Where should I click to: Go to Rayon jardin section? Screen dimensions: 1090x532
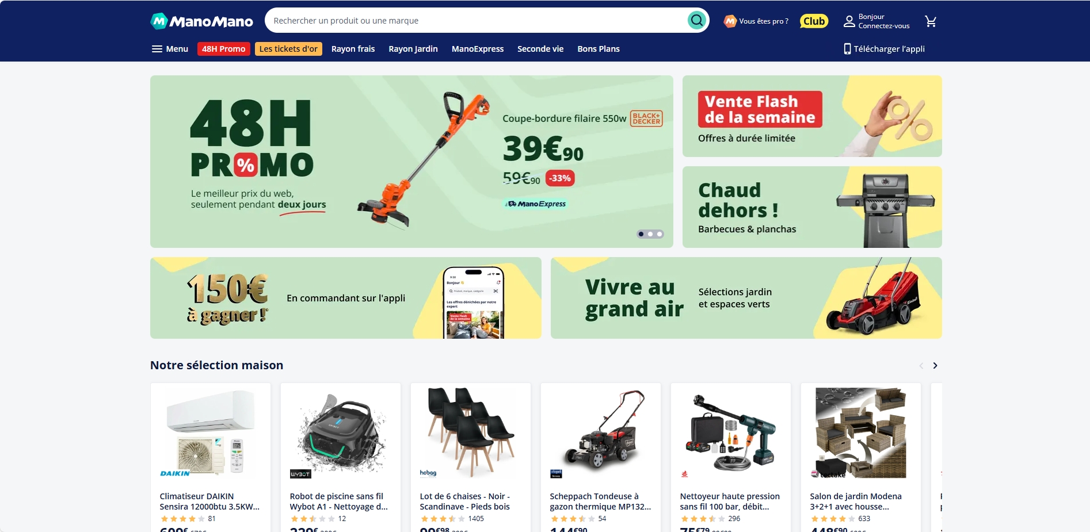[413, 49]
